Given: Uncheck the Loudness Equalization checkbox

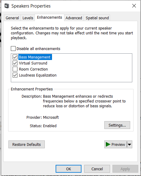Looking at the screenshot, I should (x=15, y=75).
